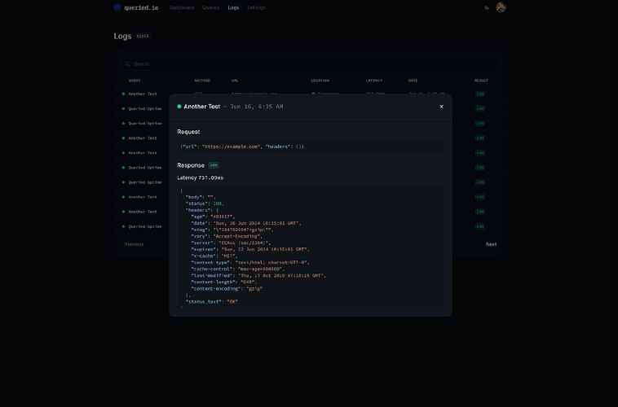618x407 pixels.
Task: Click the Response section heading
Action: 191,165
